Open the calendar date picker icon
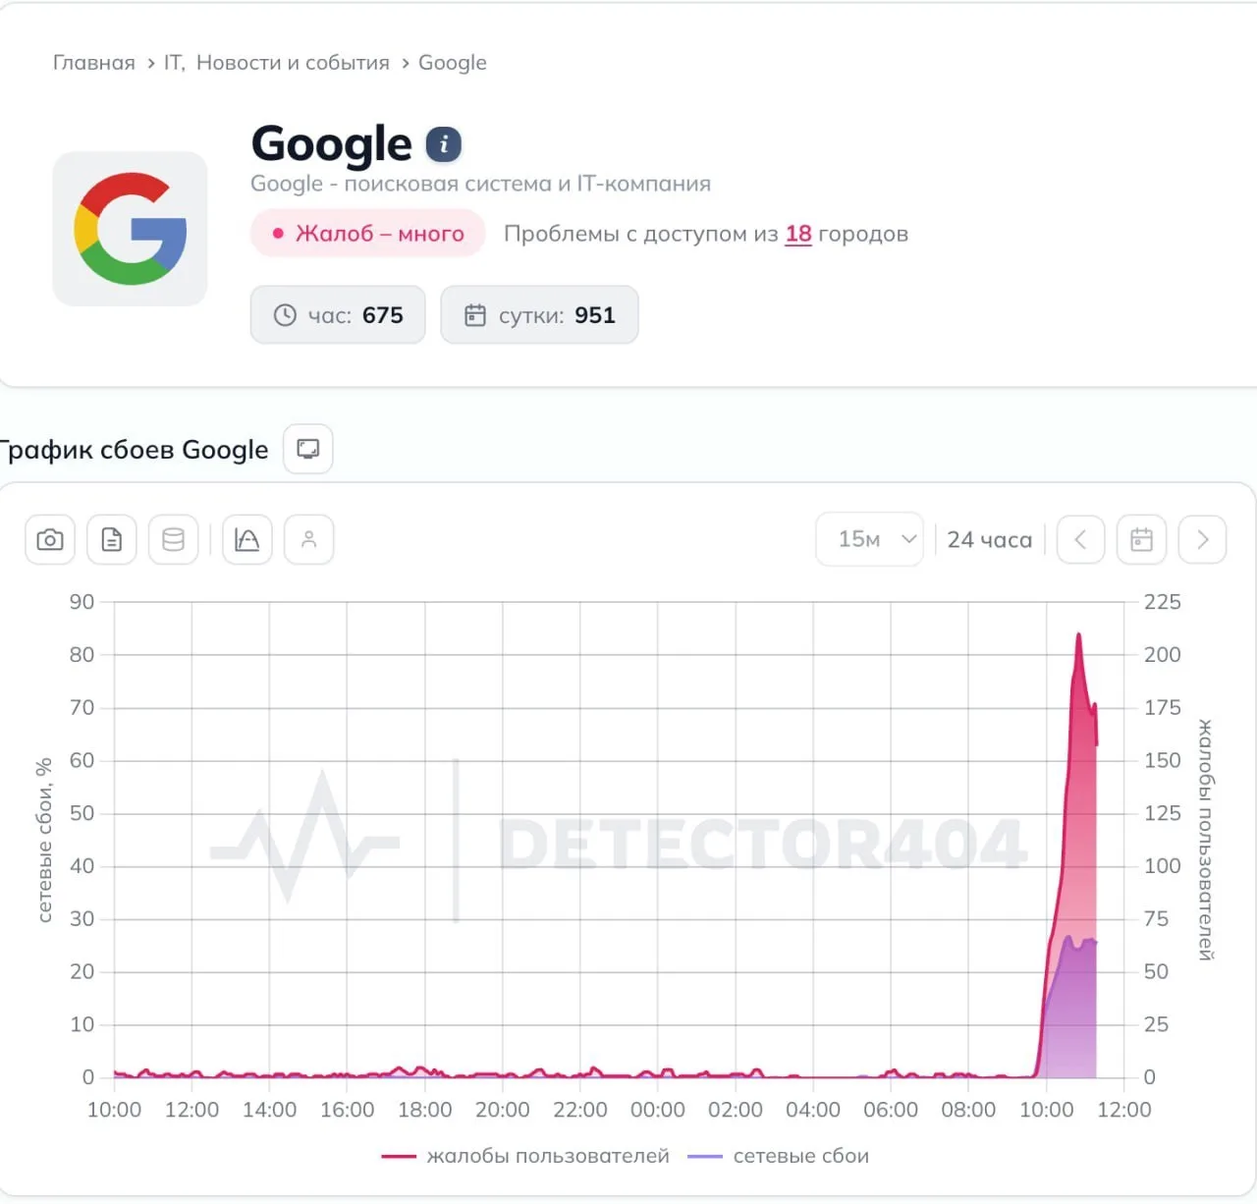This screenshot has width=1257, height=1204. click(x=1142, y=539)
